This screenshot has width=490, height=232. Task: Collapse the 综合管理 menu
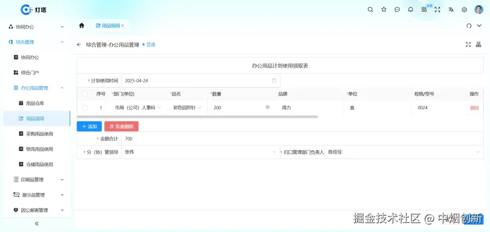click(37, 42)
